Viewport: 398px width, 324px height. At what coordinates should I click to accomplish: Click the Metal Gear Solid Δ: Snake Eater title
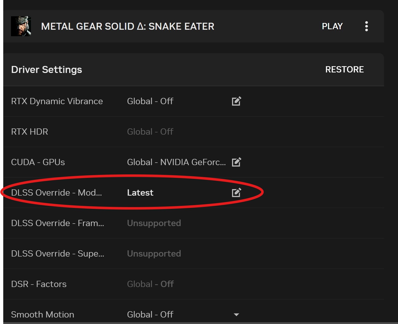(128, 26)
